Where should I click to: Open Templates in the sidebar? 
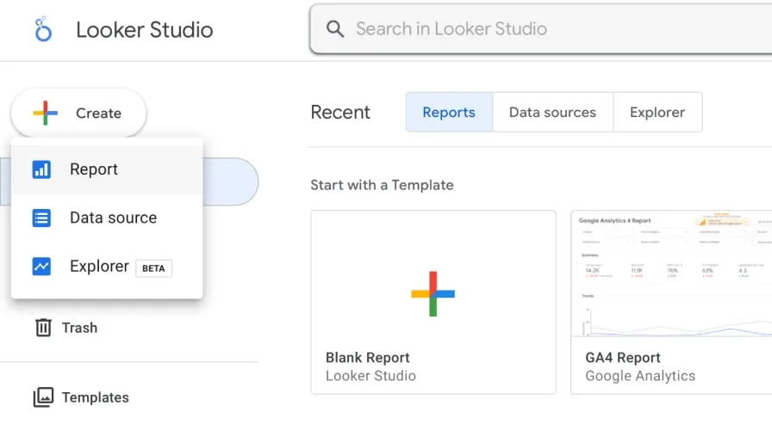(x=81, y=397)
